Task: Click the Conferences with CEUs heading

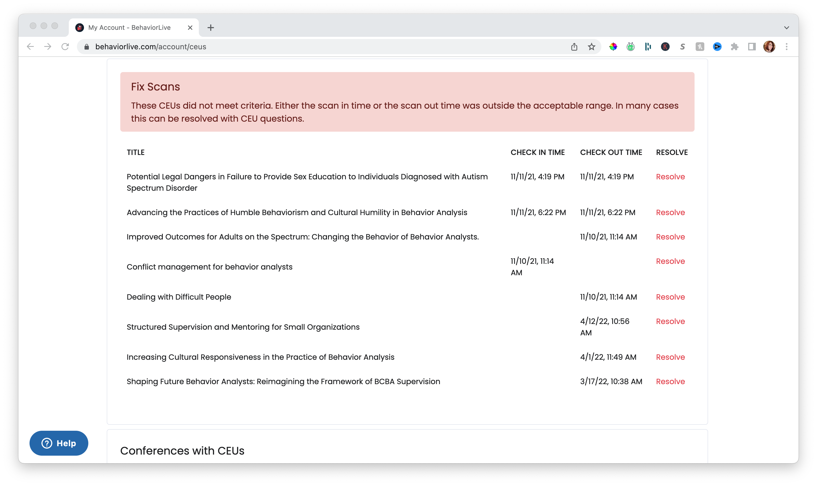Action: [x=182, y=451]
